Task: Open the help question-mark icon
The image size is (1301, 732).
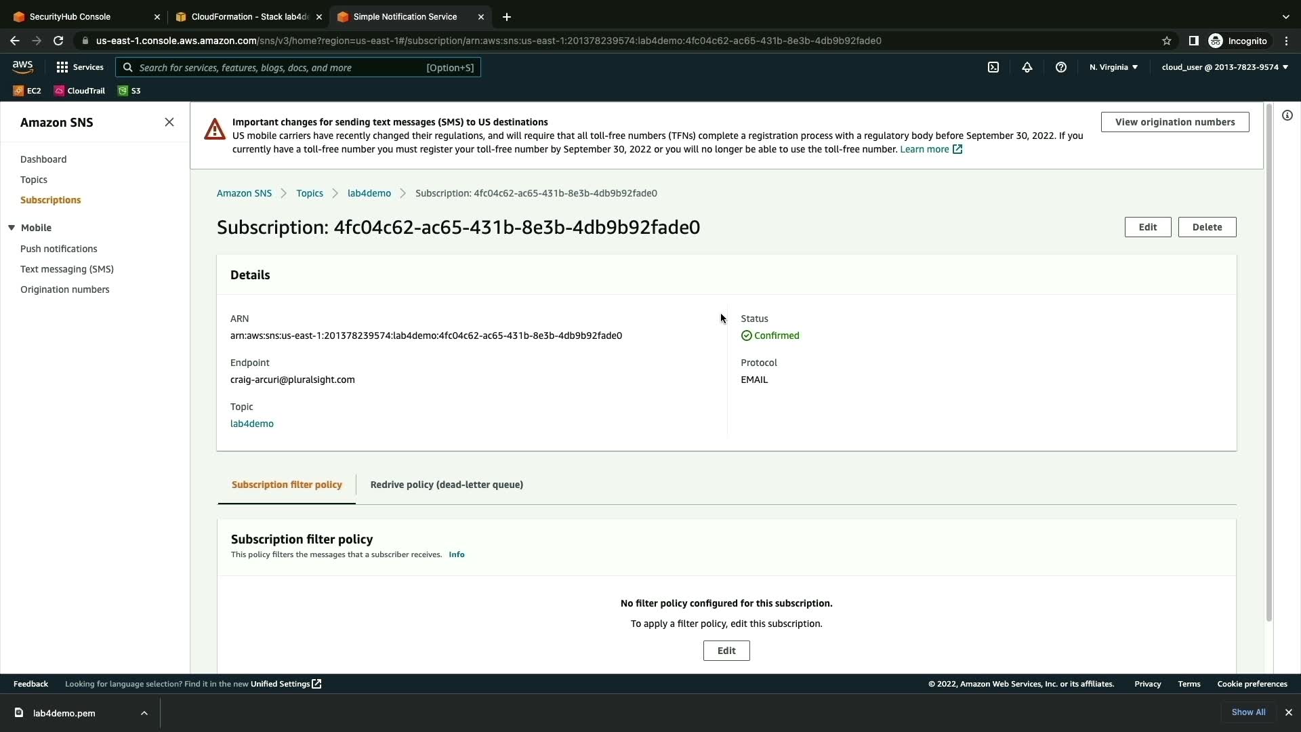Action: click(1061, 67)
